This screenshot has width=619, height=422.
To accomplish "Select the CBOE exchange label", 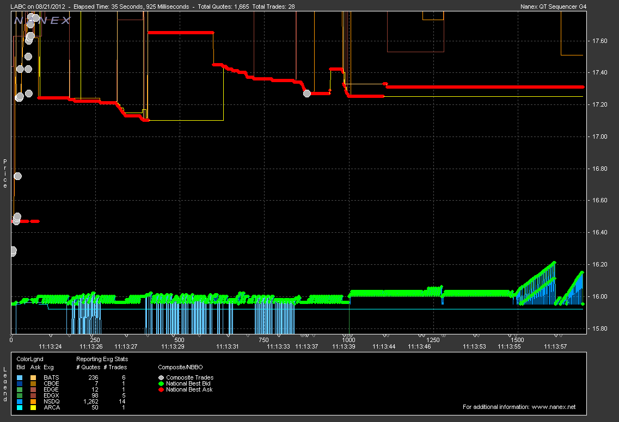I will tap(51, 383).
